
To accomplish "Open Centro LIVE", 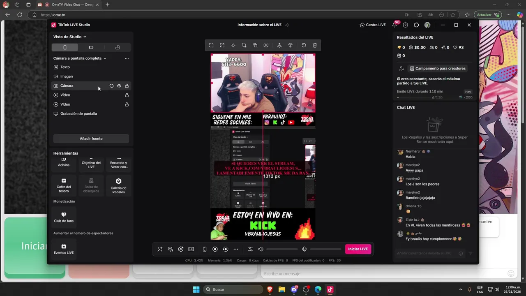I will click(373, 25).
